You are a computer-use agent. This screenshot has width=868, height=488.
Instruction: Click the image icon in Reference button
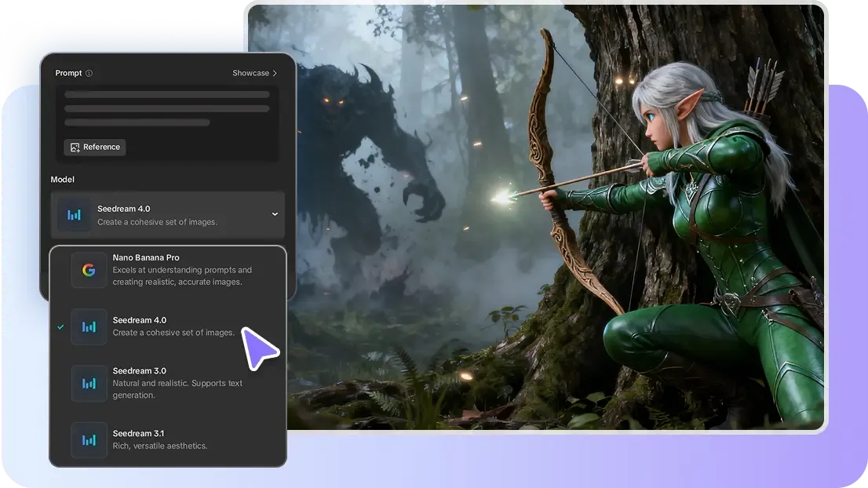coord(75,147)
